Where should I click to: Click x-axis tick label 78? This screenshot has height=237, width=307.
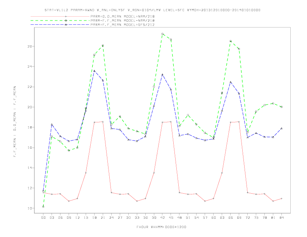pos(265,218)
